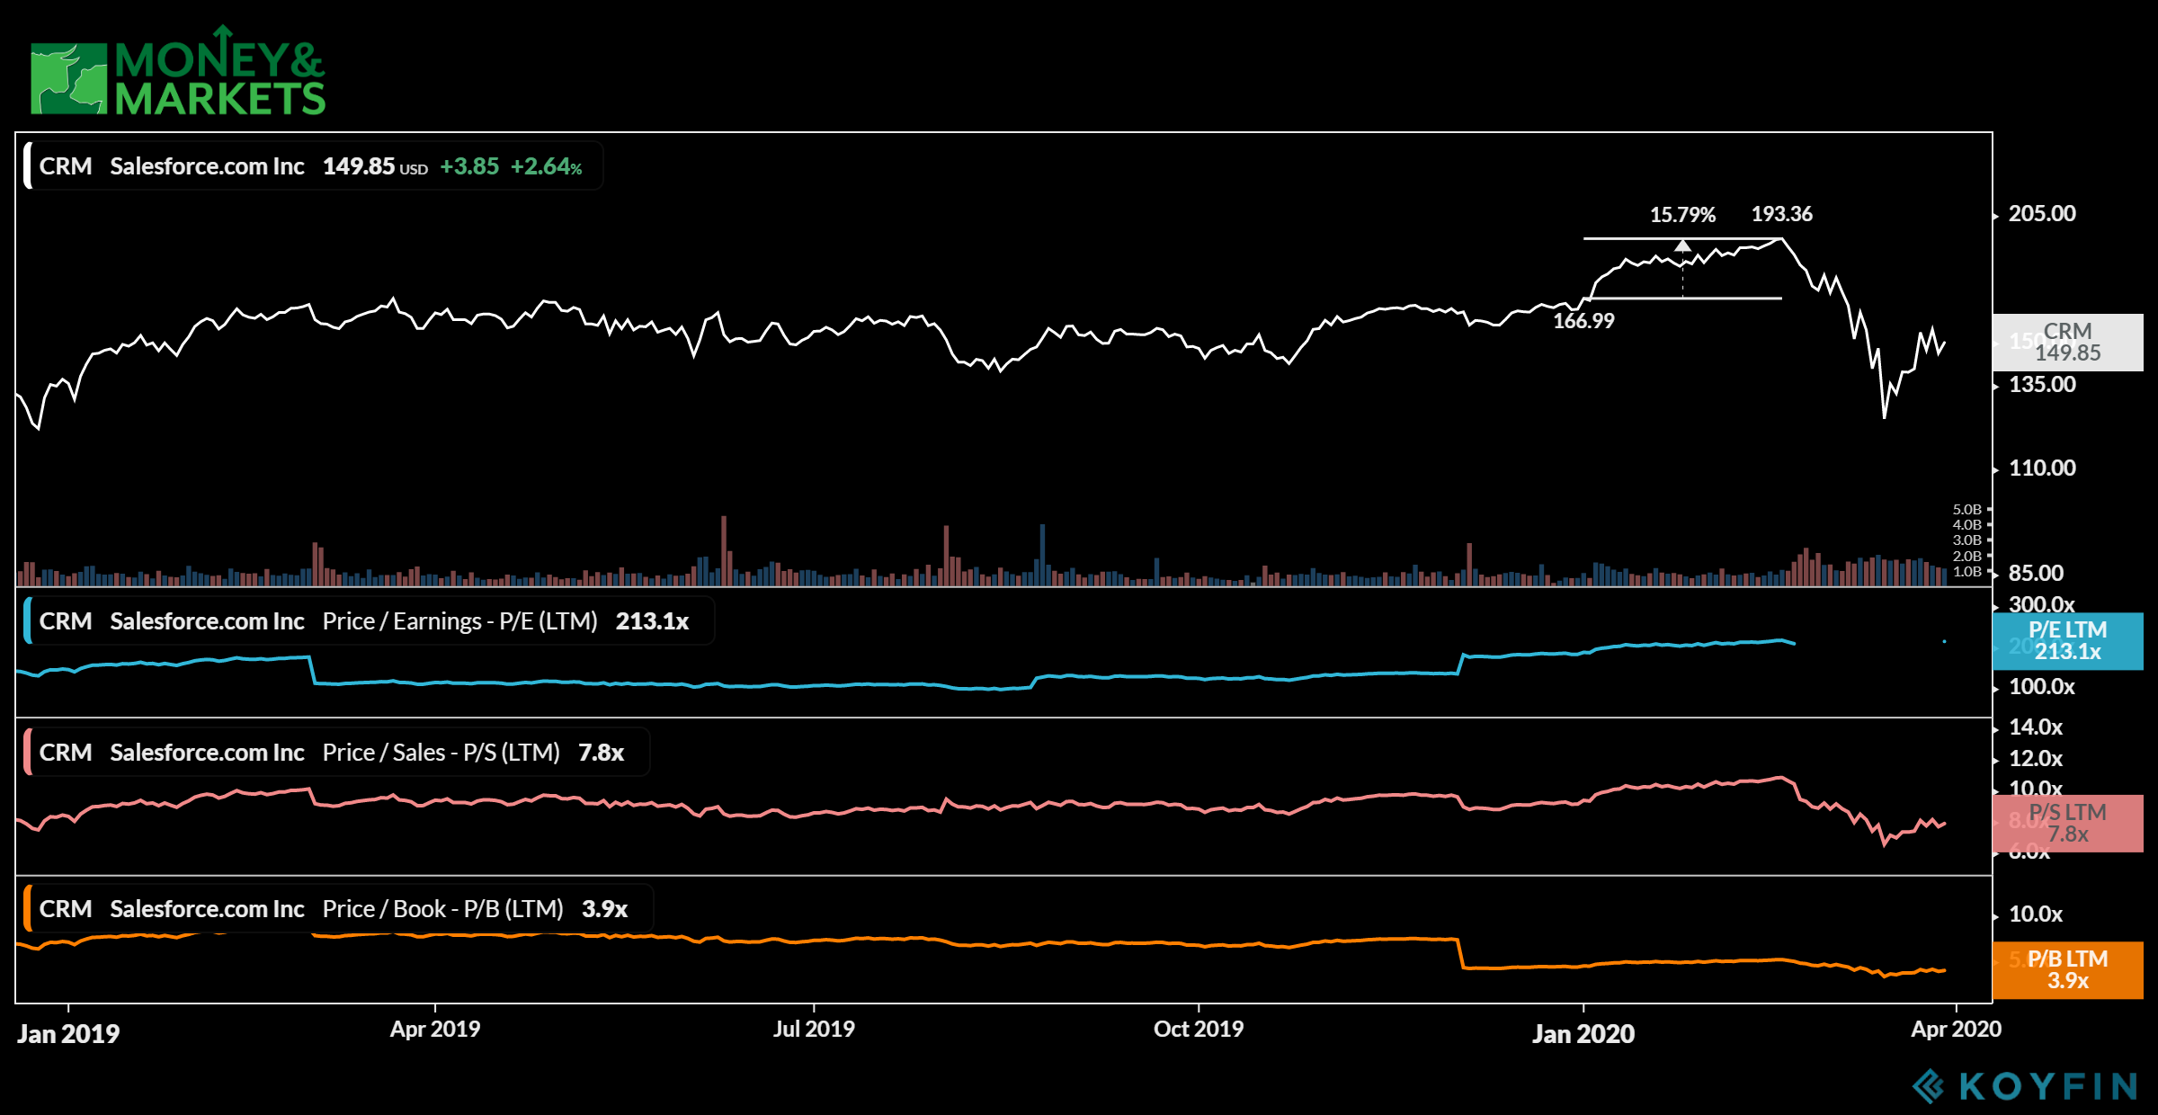Click the CRM 149.85 price axis tag
Image resolution: width=2158 pixels, height=1115 pixels.
[x=2068, y=343]
